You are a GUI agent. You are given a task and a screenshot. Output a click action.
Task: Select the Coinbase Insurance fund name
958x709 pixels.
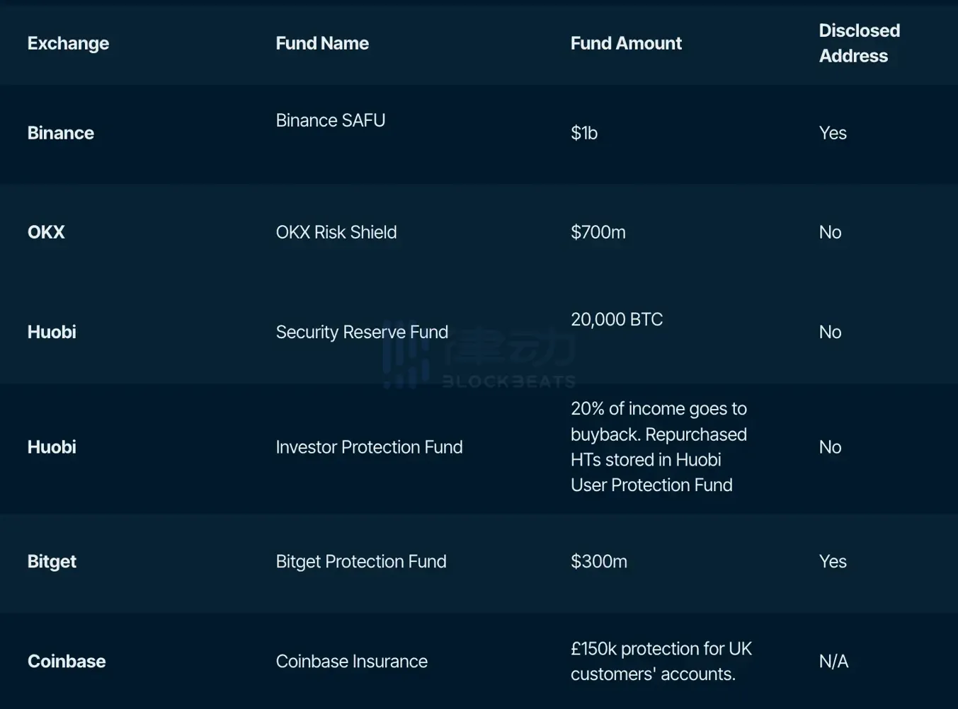coord(352,661)
